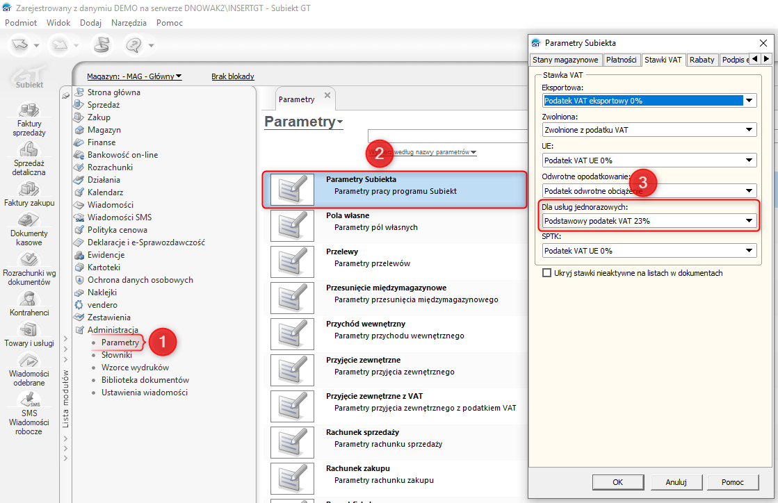This screenshot has width=778, height=503.
Task: Click the Pola własne list icon
Action: click(292, 226)
